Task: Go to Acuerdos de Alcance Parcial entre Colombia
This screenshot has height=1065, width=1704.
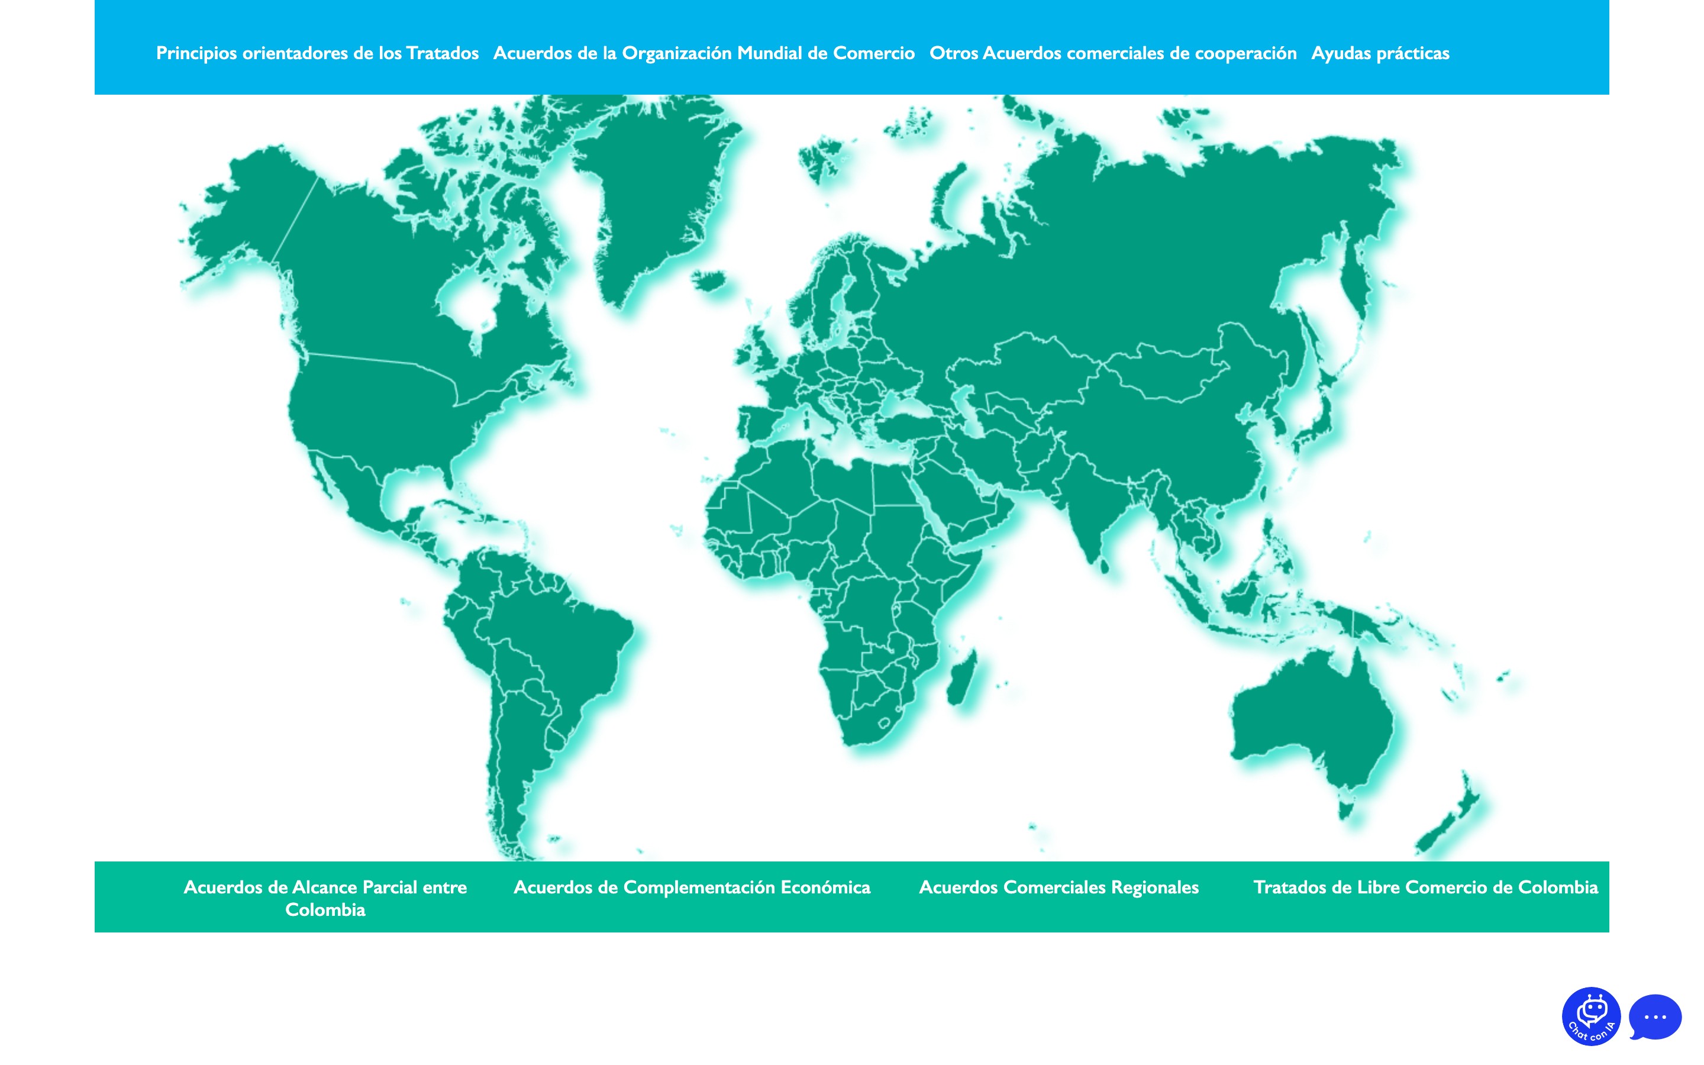Action: click(x=325, y=898)
